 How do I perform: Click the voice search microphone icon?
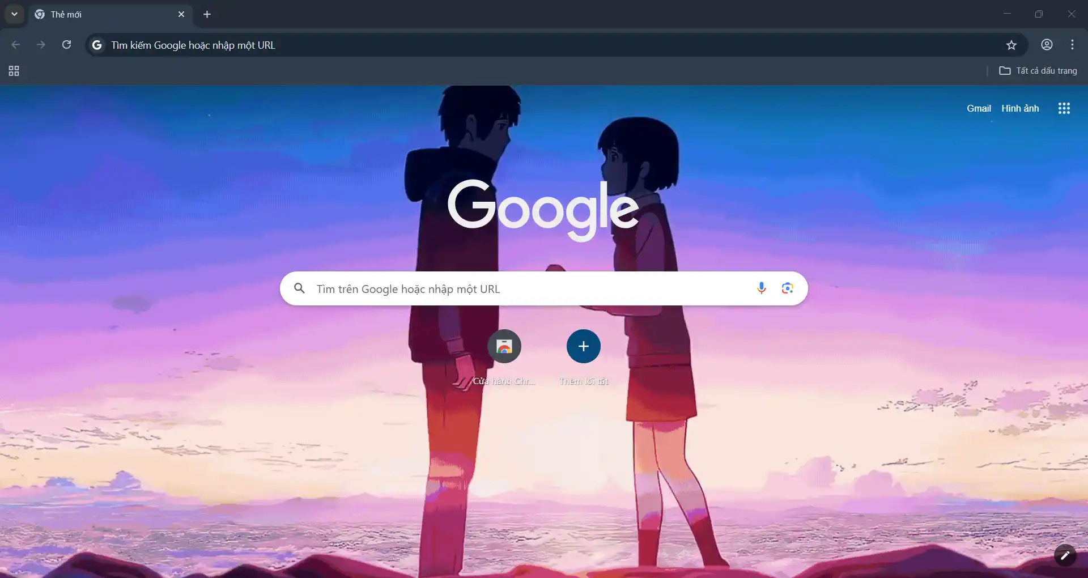click(761, 288)
